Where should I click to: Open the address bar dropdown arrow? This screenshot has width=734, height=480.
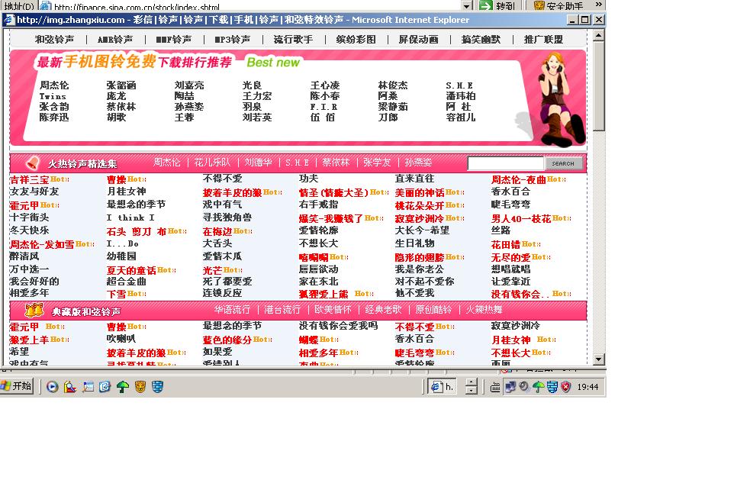point(467,5)
